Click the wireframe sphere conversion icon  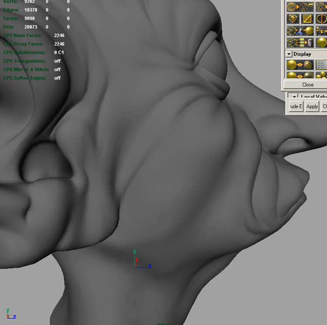tap(300, 7)
